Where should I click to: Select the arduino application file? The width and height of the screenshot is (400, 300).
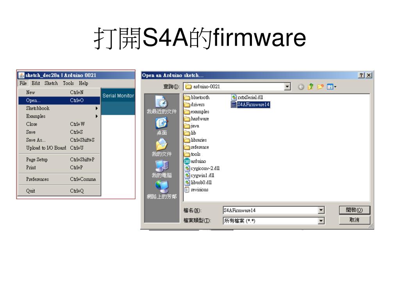195,161
